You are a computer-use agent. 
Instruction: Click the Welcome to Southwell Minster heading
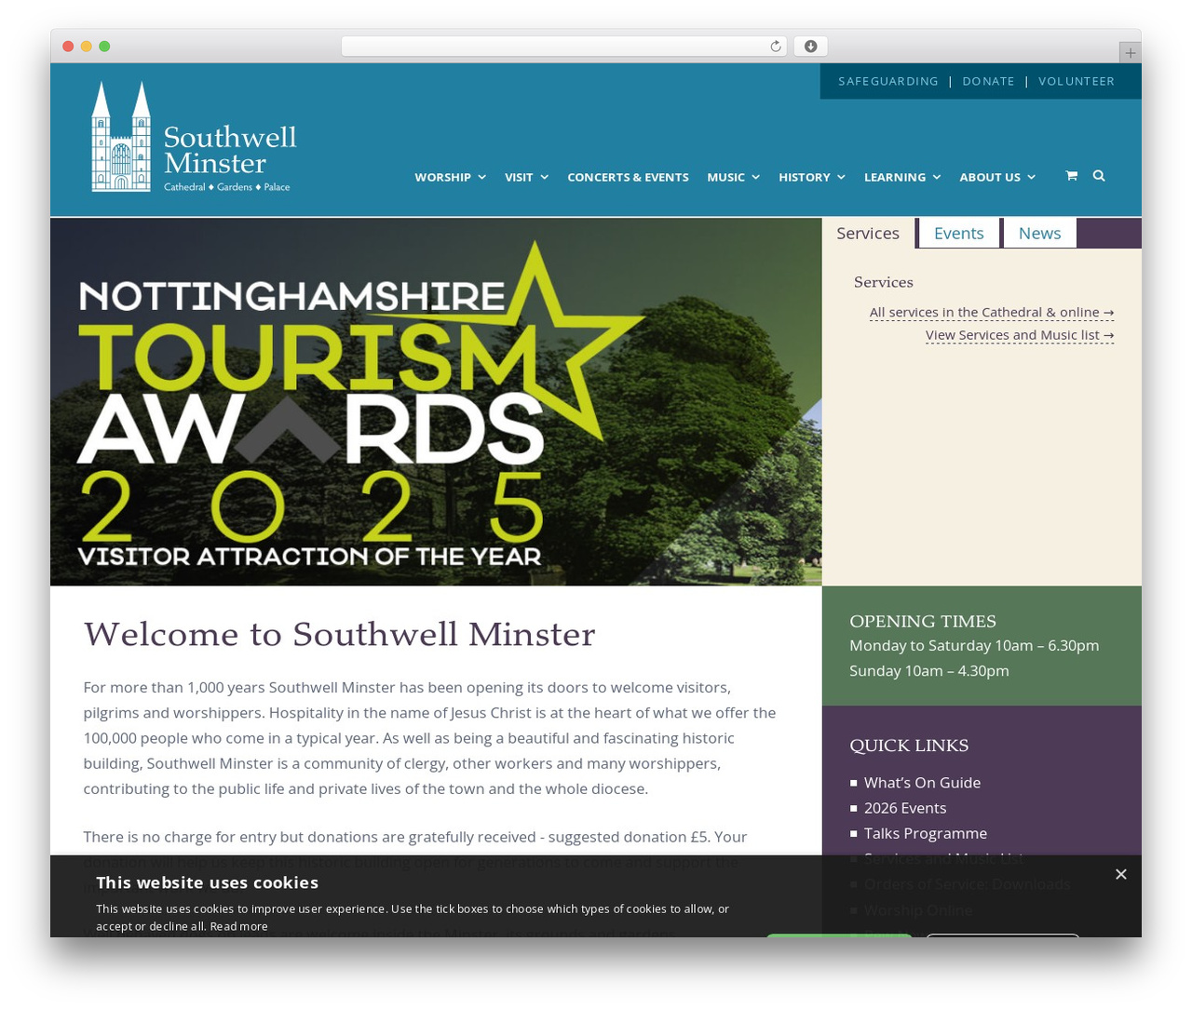[339, 634]
